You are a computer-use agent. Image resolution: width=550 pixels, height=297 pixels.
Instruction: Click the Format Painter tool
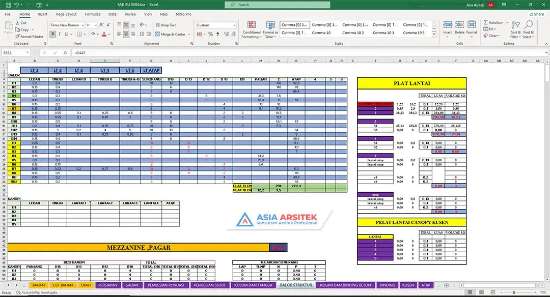tap(30, 37)
